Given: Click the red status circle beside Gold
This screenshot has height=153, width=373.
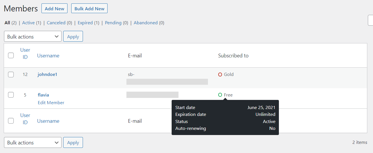Looking at the screenshot, I should (220, 75).
